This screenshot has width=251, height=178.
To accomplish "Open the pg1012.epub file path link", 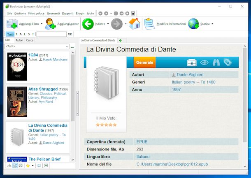I will (x=172, y=164).
